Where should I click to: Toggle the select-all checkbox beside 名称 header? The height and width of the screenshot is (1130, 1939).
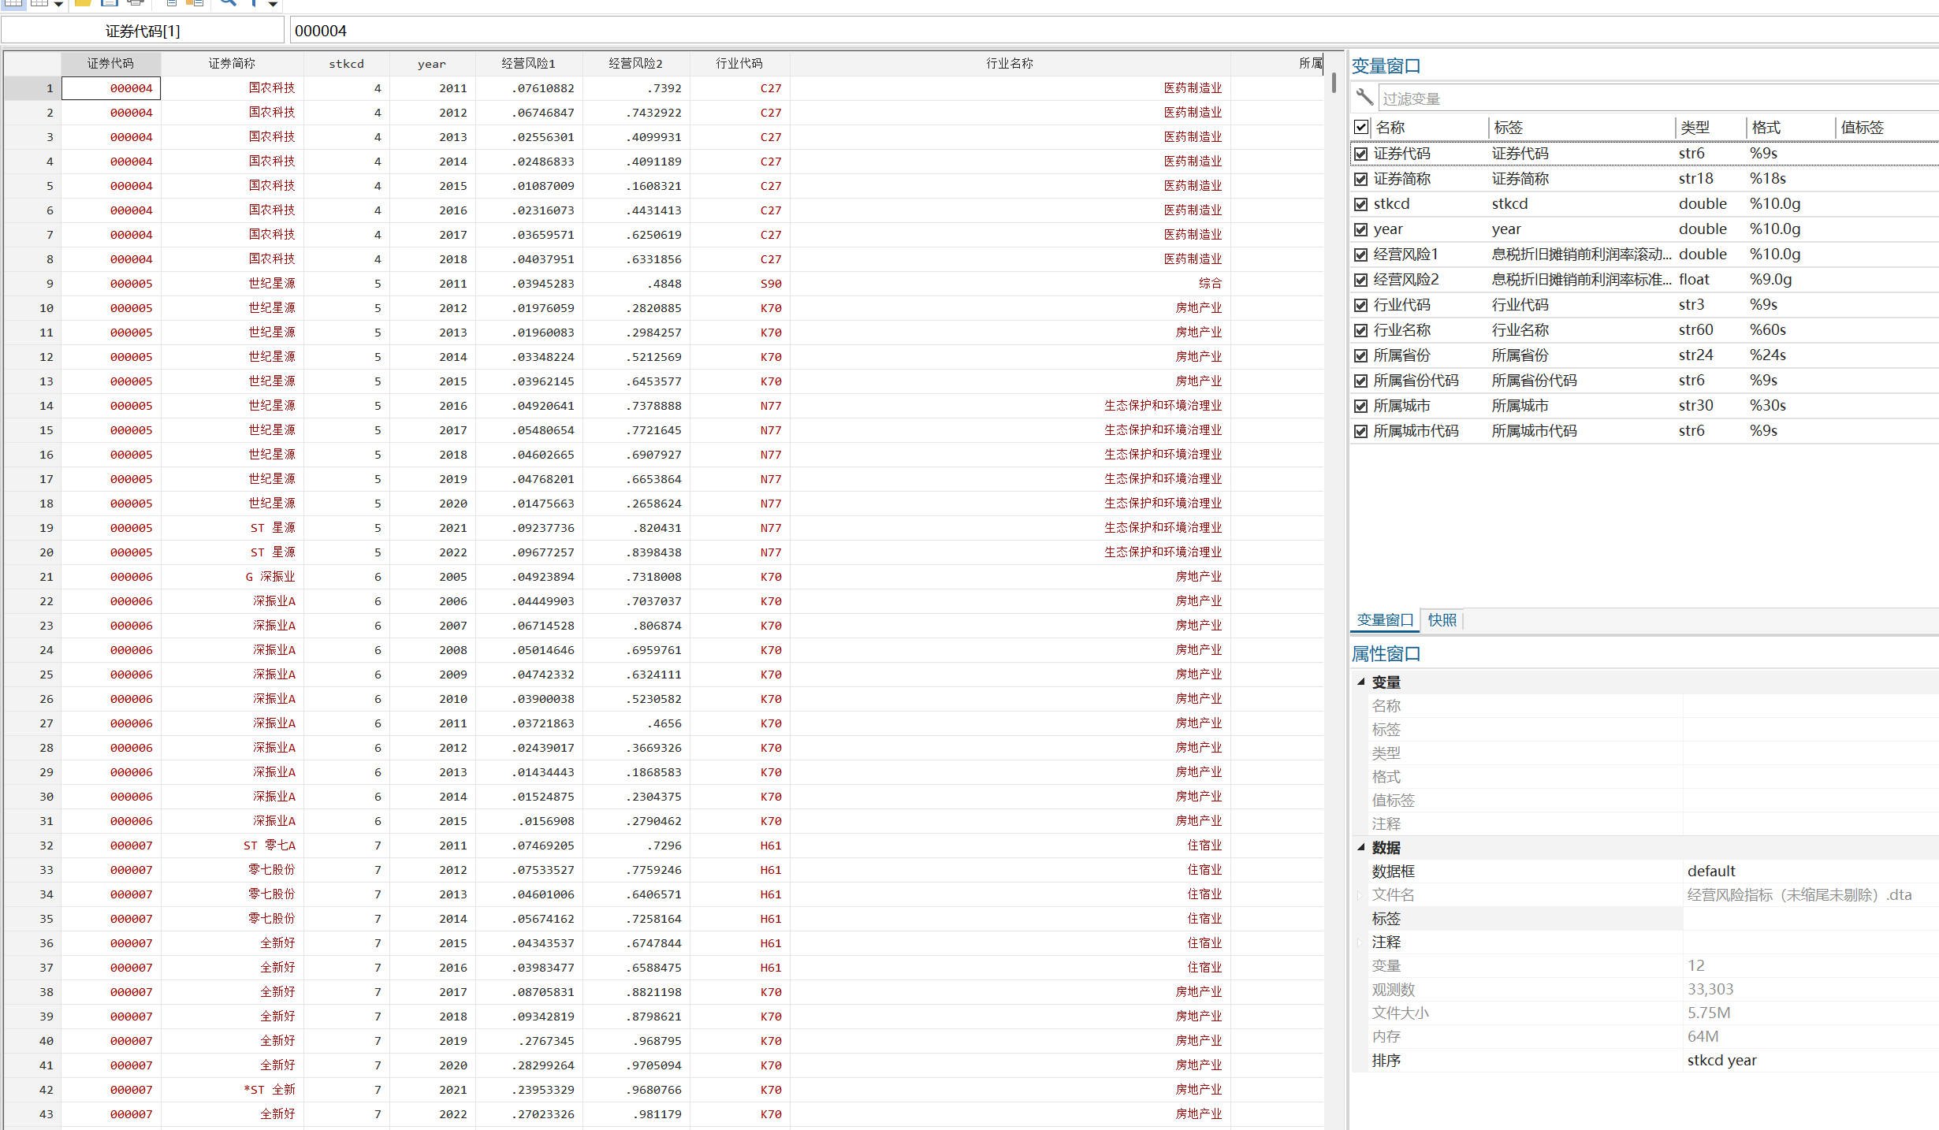(1360, 127)
